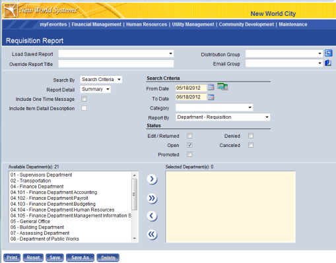The image size is (336, 263).
Task: Open the Distribution Group dropdown
Action: (285, 53)
